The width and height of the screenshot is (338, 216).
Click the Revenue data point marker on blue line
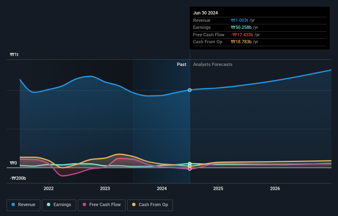click(190, 90)
